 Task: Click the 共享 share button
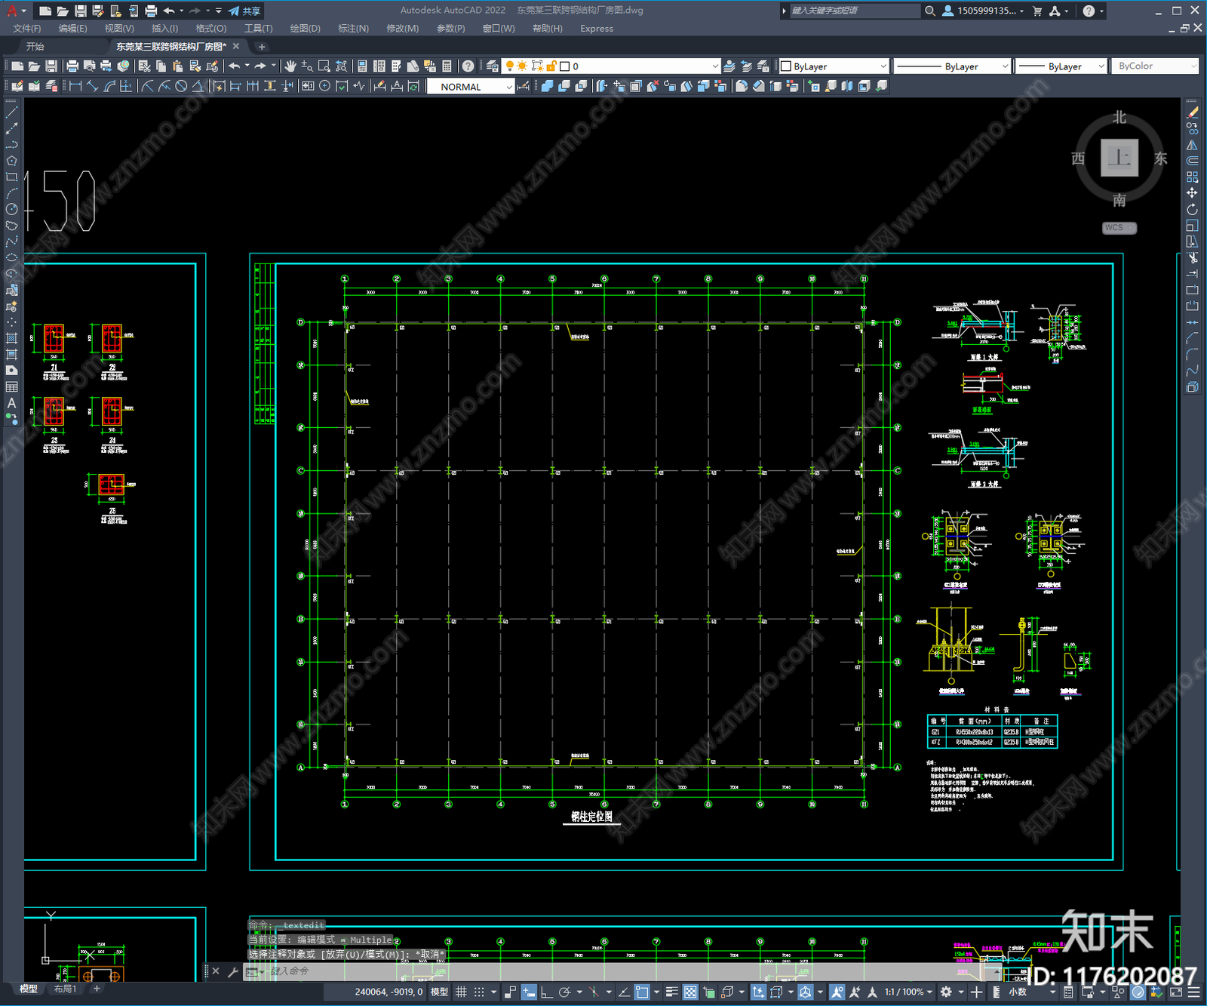244,11
